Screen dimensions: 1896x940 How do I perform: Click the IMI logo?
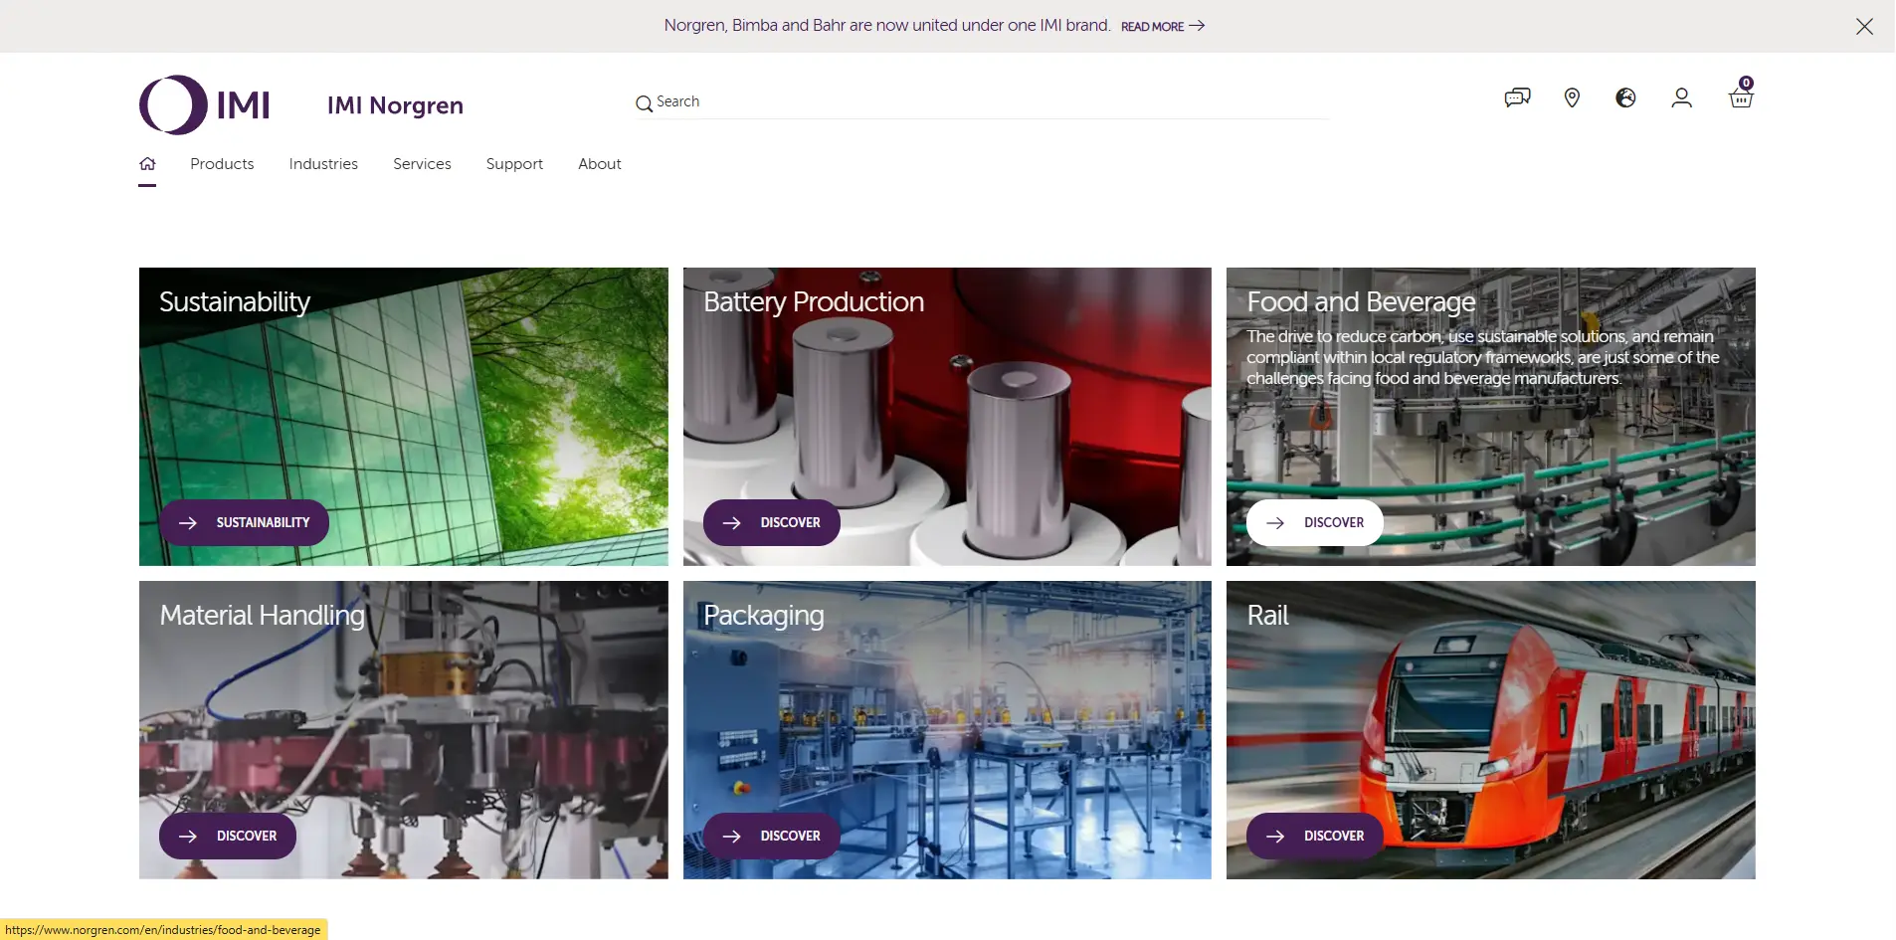point(205,104)
